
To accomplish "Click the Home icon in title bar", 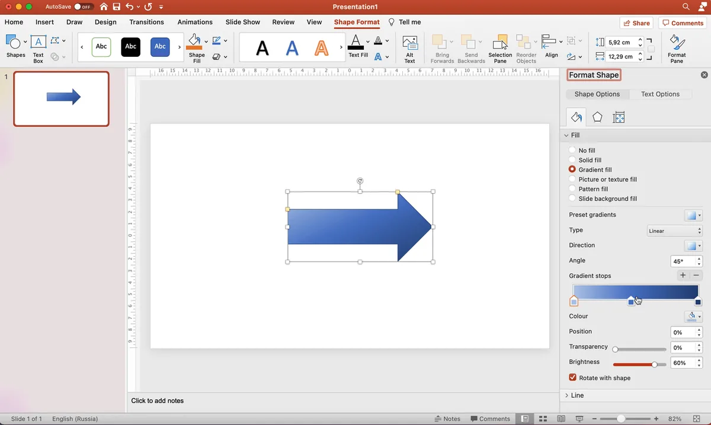I will pyautogui.click(x=104, y=7).
